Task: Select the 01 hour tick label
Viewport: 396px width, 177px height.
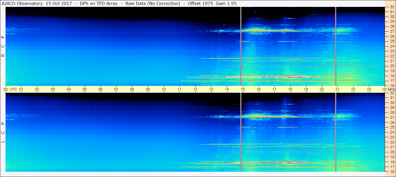Action: 21,89
